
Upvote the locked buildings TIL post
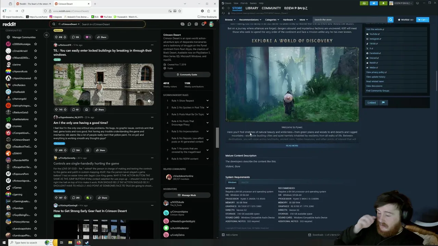[x=56, y=110]
